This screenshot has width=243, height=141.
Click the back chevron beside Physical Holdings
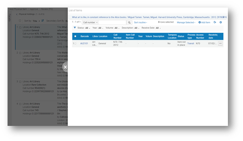point(17,14)
